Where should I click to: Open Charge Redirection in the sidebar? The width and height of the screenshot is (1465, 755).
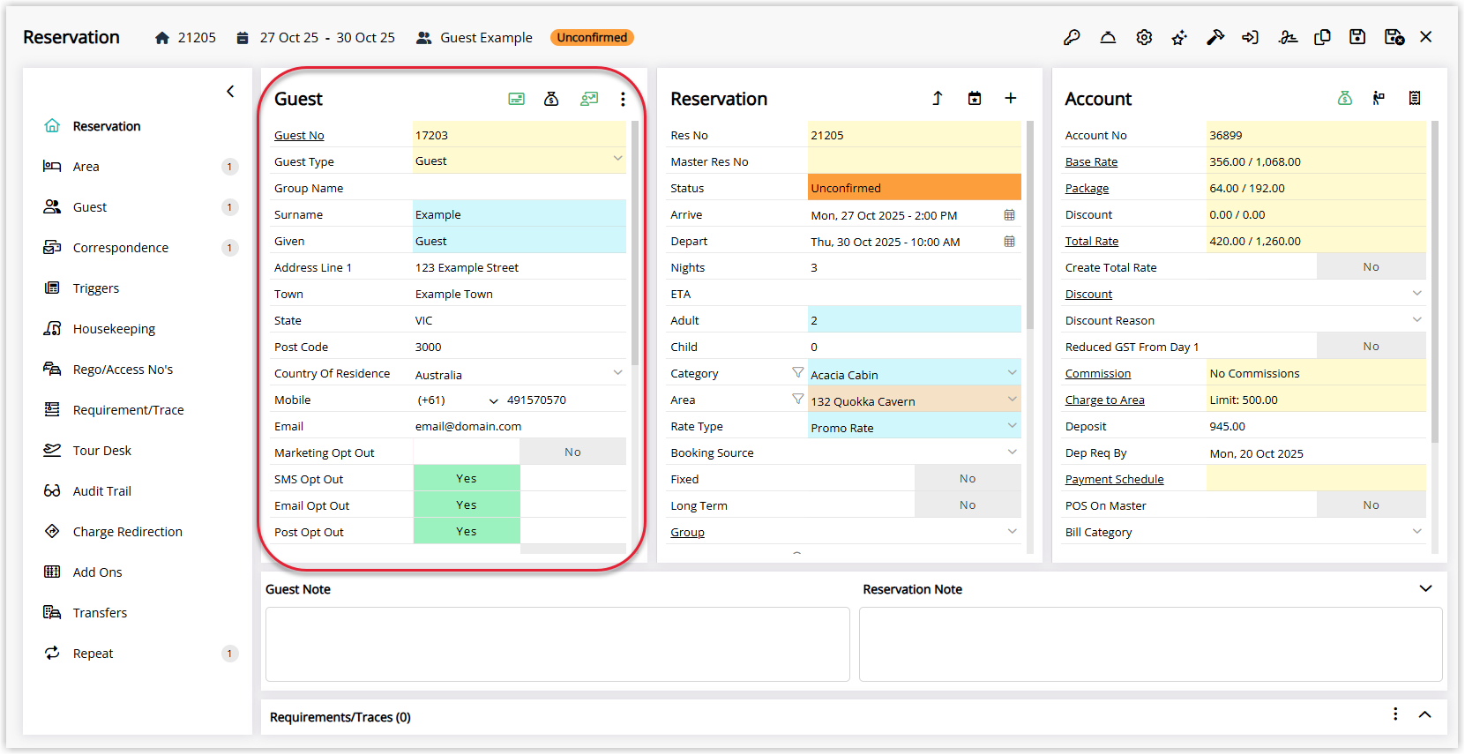tap(139, 532)
